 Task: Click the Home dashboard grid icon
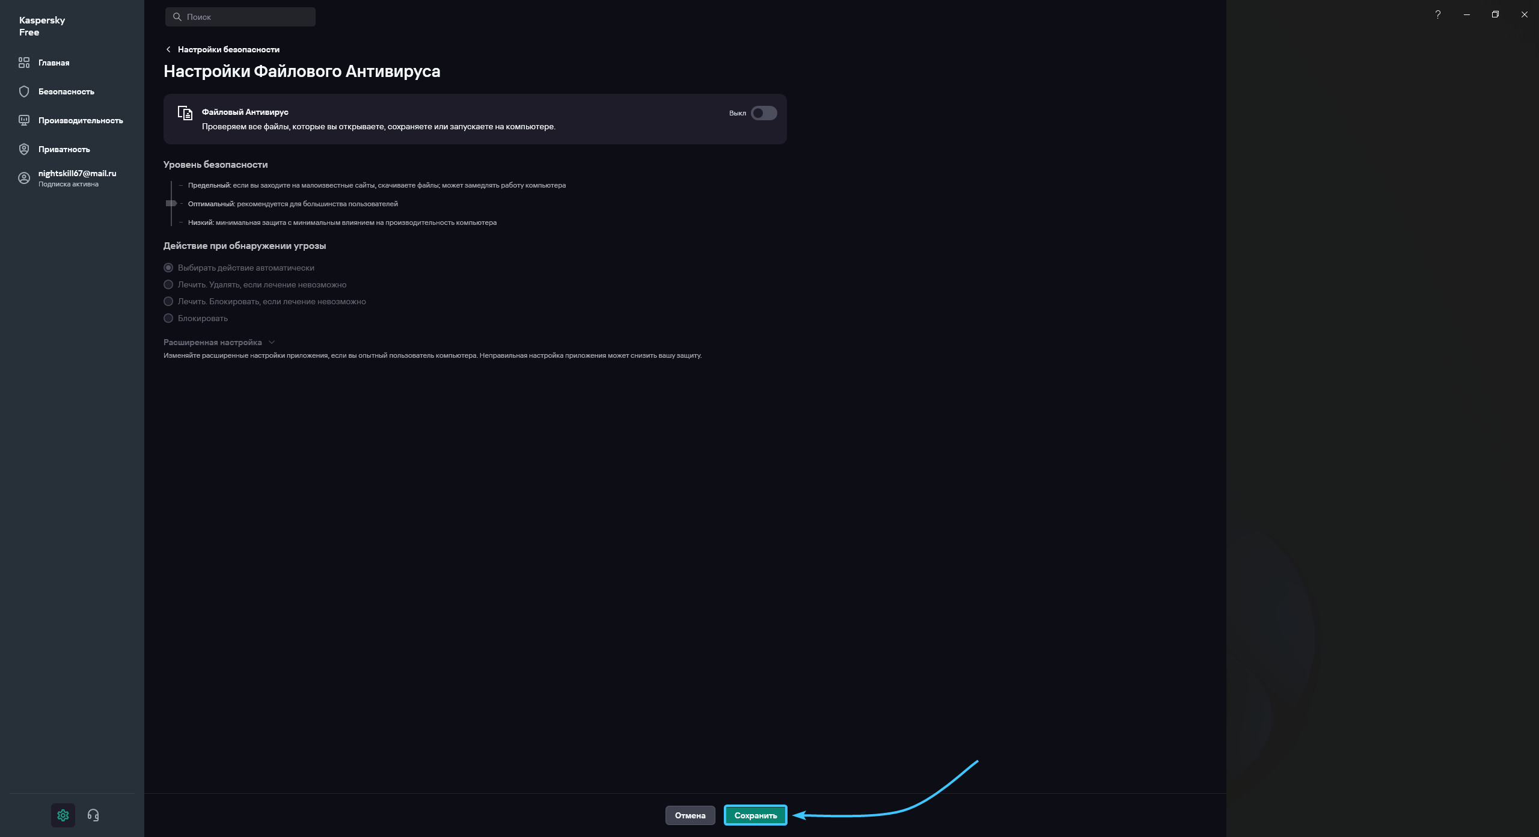pyautogui.click(x=24, y=63)
